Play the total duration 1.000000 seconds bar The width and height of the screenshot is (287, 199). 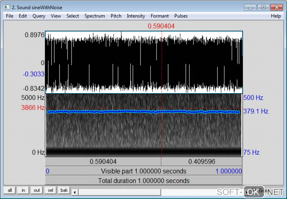[144, 181]
